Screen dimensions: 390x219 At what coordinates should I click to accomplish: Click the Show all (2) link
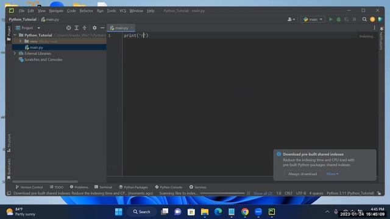click(x=263, y=193)
